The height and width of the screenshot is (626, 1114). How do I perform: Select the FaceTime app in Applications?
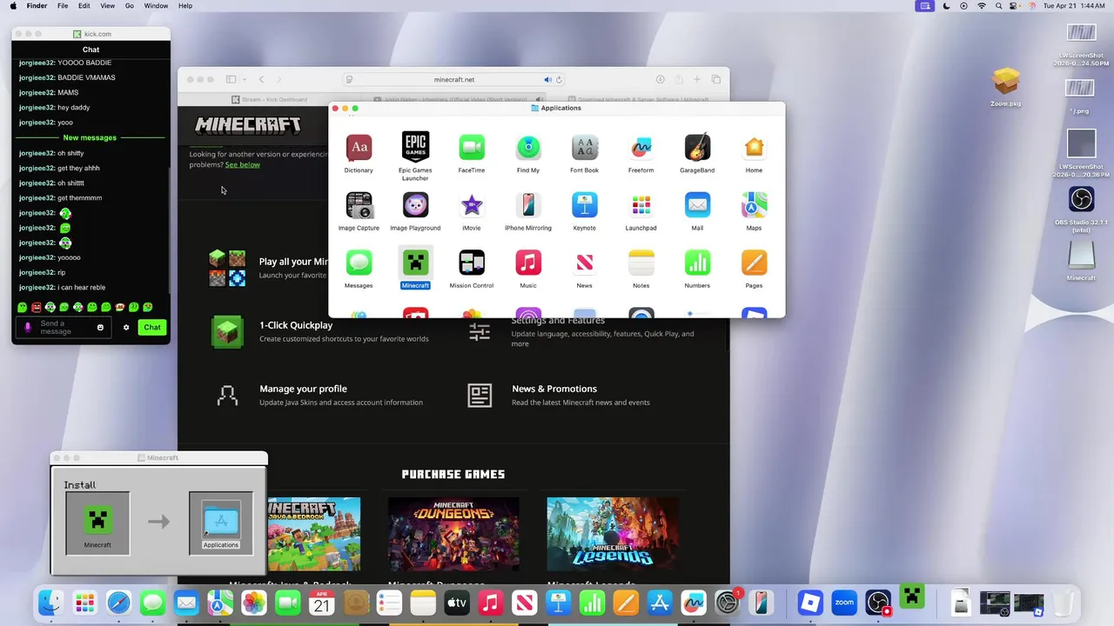[472, 148]
